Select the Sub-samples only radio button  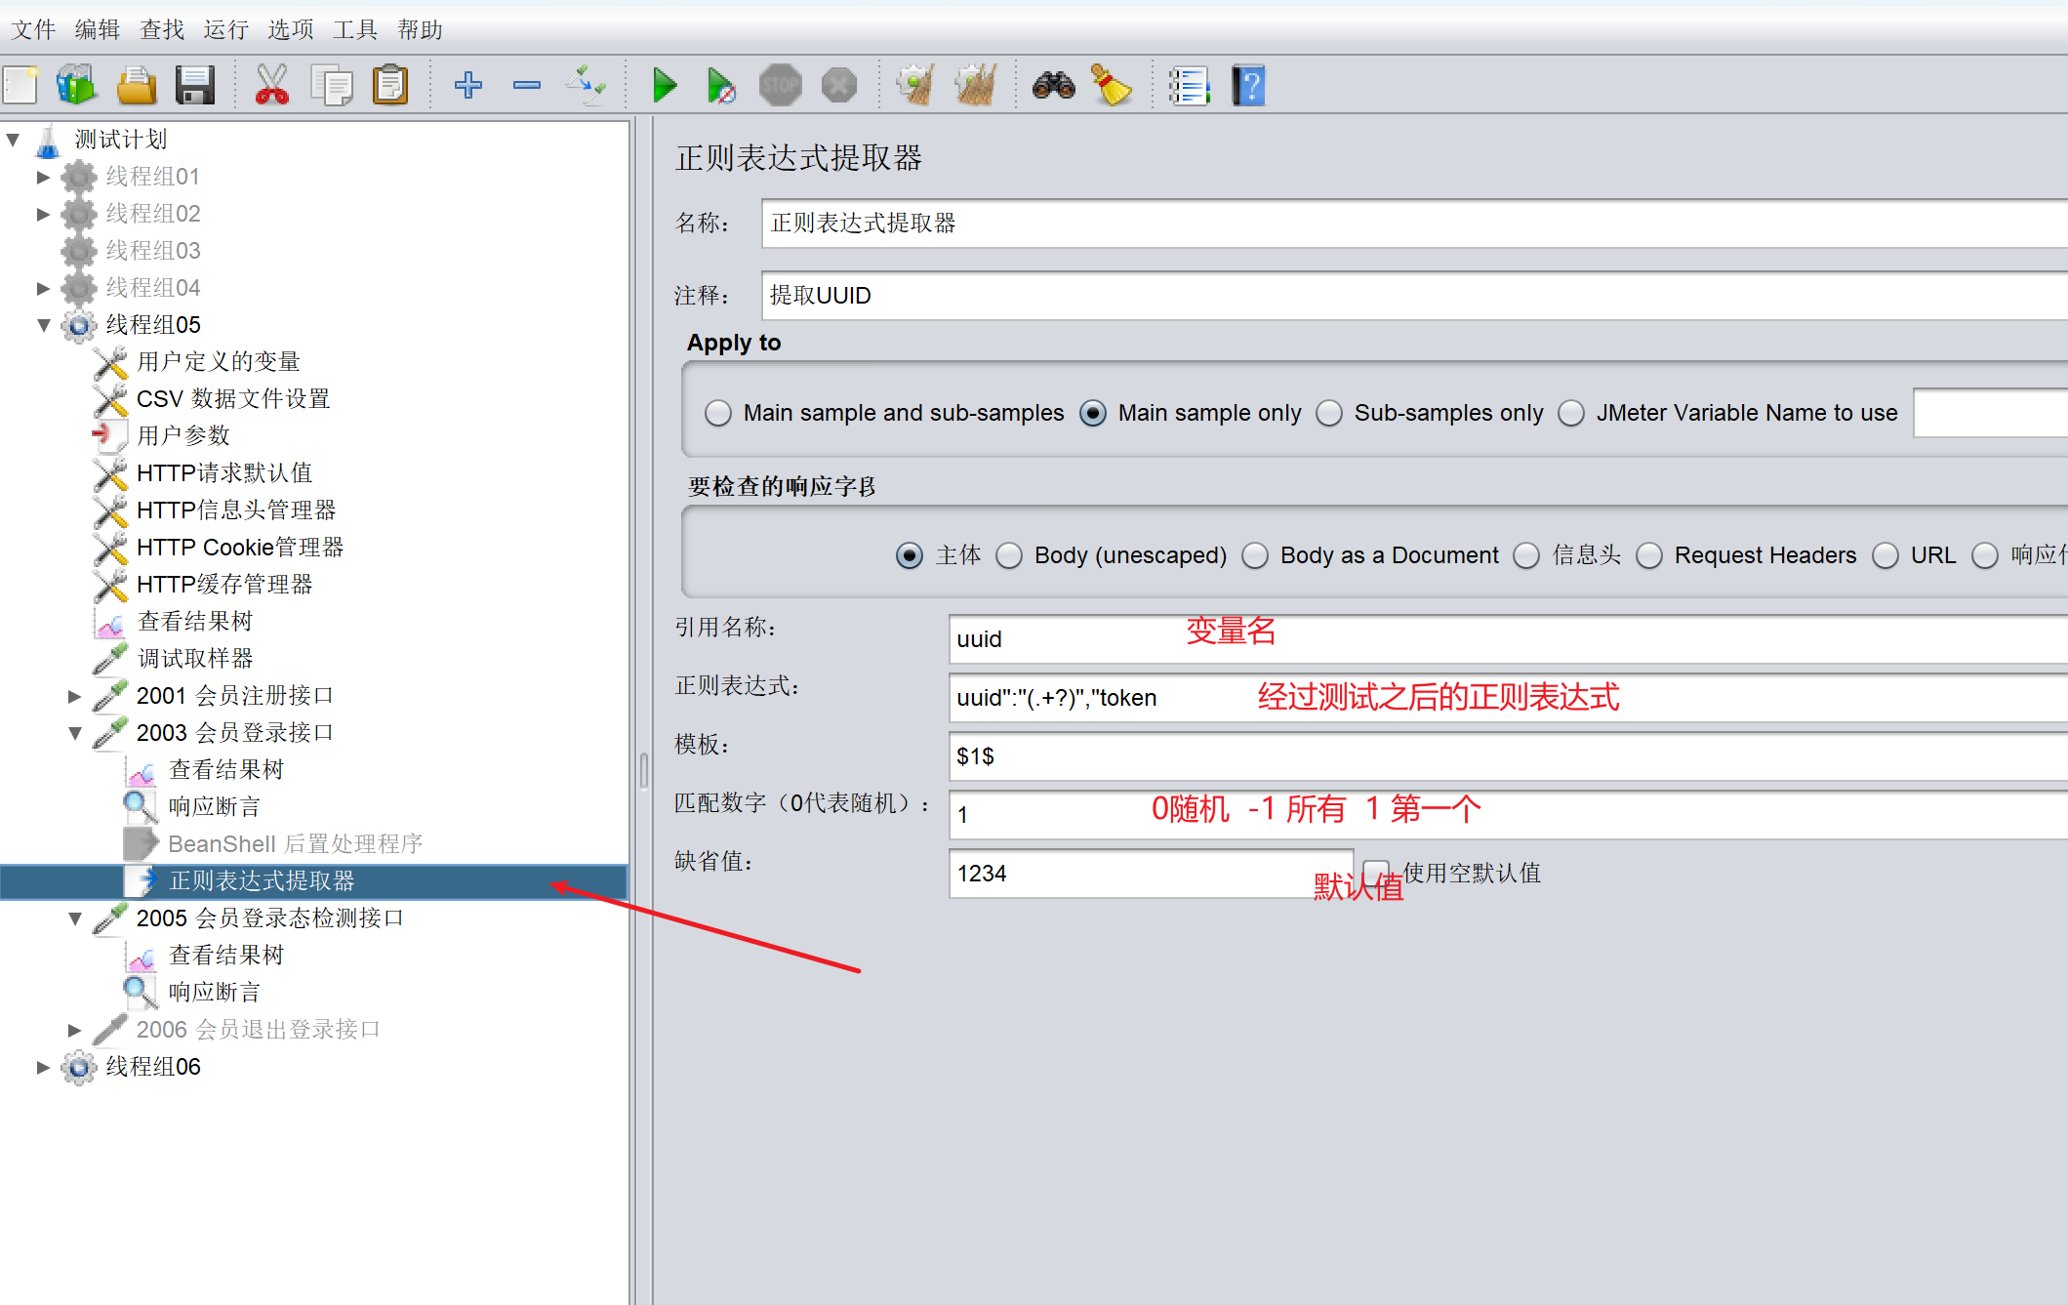click(x=1329, y=413)
